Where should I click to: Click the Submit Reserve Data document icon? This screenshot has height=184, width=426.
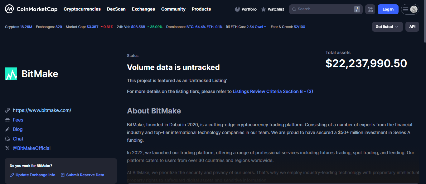coord(63,175)
